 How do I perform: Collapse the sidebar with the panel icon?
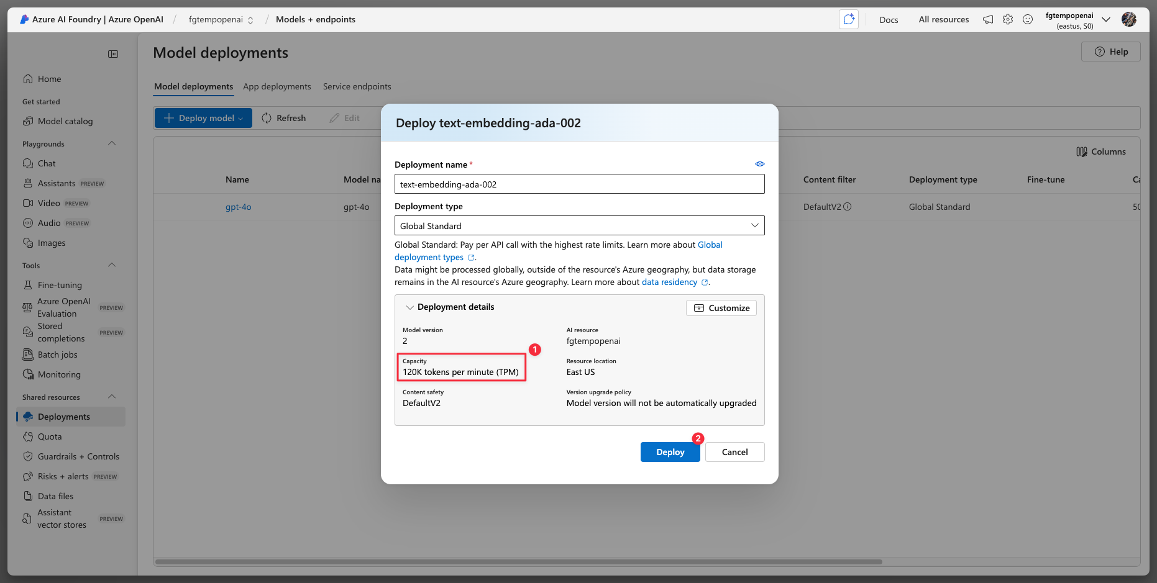tap(113, 54)
